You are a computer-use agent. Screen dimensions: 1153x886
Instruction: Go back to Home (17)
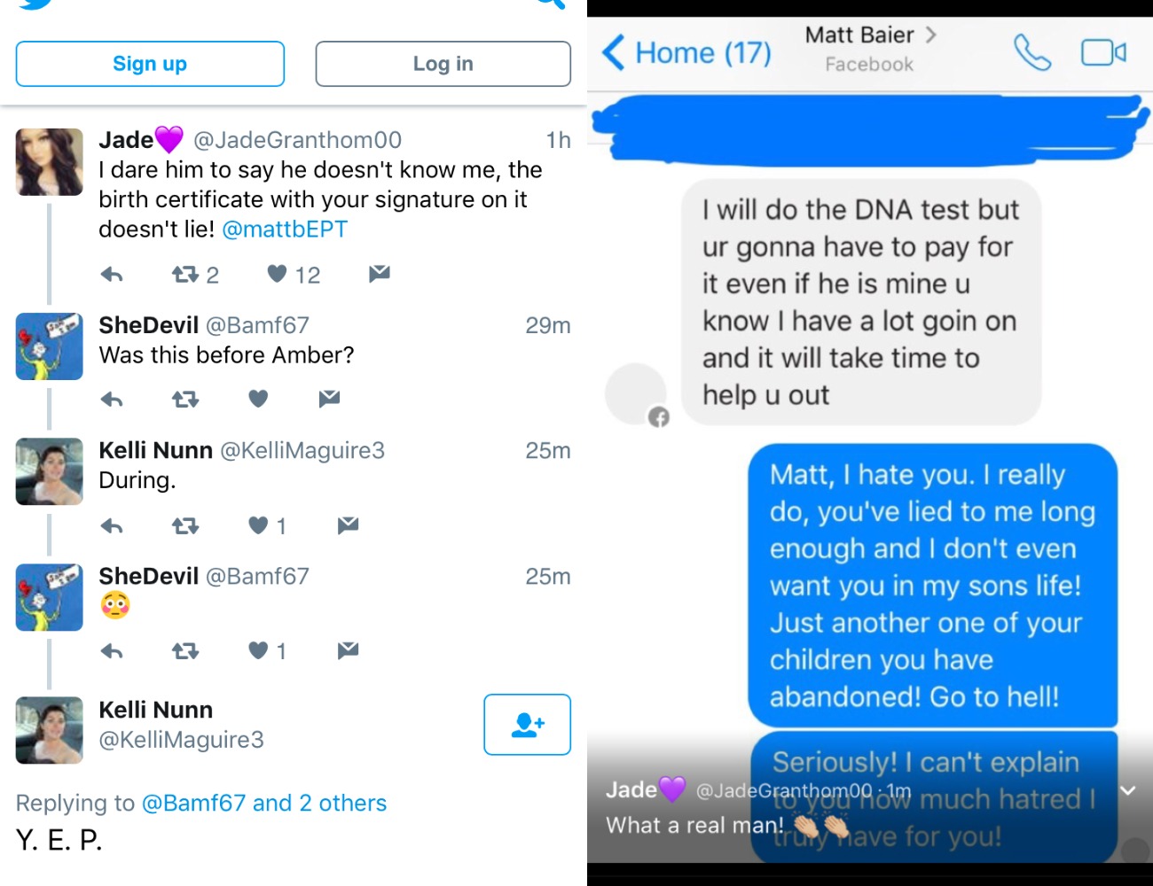coord(686,52)
